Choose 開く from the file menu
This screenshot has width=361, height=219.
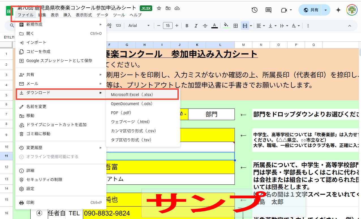tap(61, 33)
